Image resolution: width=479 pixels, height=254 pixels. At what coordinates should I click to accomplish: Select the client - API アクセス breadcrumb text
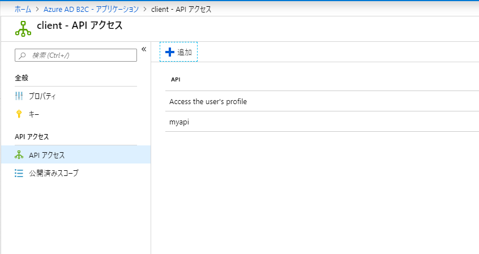pos(181,10)
